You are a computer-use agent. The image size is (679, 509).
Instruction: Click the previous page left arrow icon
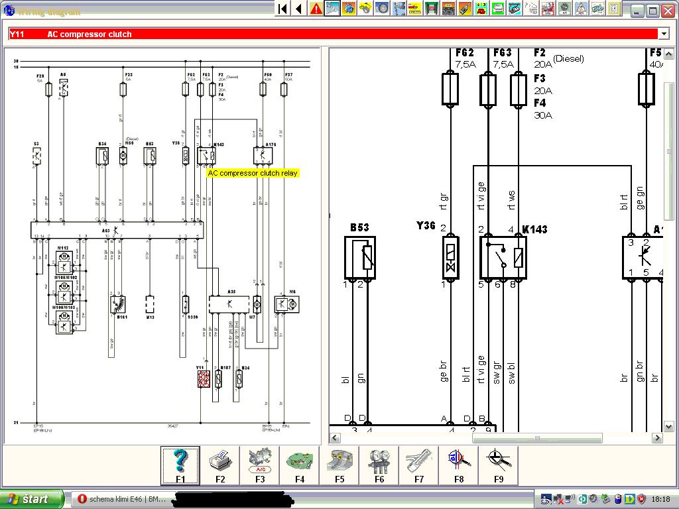point(299,9)
